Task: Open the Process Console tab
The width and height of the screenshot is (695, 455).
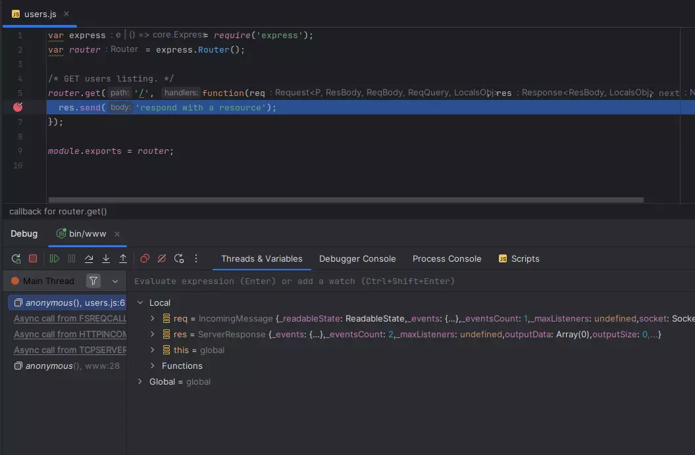Action: coord(447,259)
